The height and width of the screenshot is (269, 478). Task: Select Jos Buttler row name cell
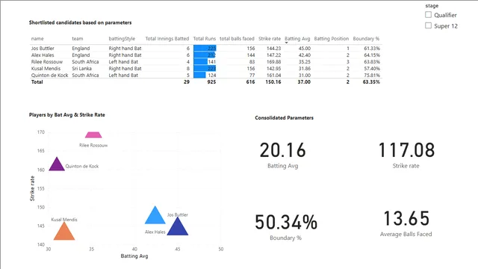(x=43, y=48)
